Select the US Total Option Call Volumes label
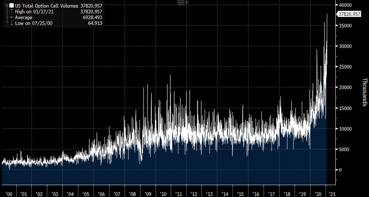Screen dimensions: 369x197 (45, 6)
